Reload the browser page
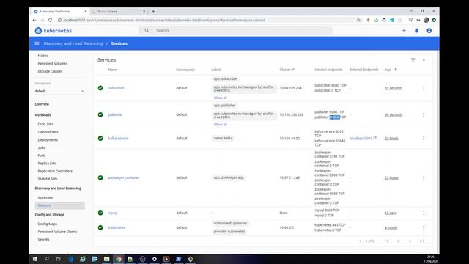 tap(50, 20)
